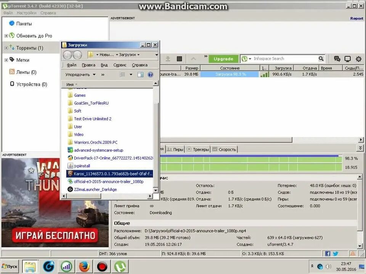
Task: Expand toolbar overflow chevron in uTorrent
Action: 205,56
